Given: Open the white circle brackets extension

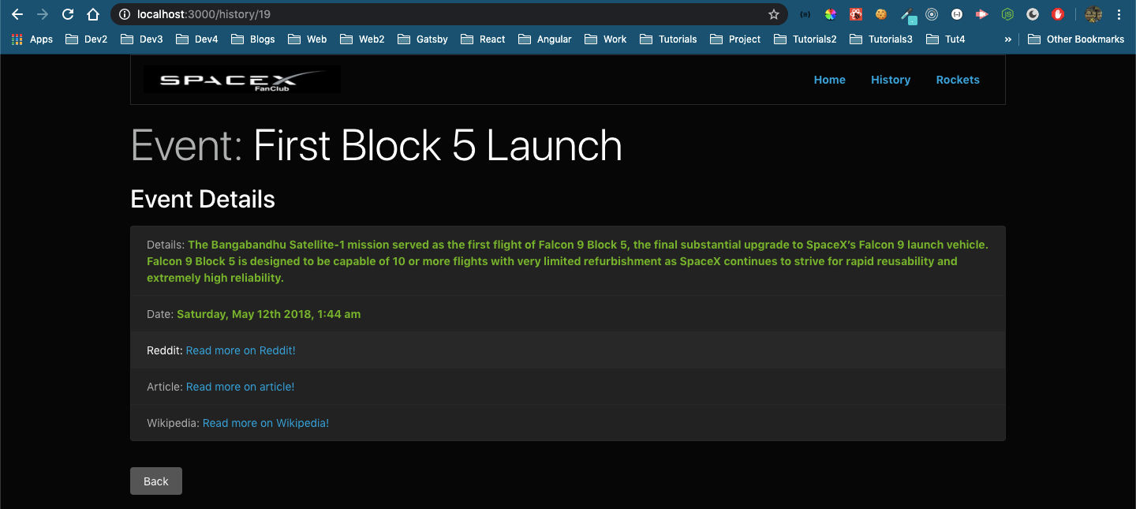Looking at the screenshot, I should (x=957, y=14).
